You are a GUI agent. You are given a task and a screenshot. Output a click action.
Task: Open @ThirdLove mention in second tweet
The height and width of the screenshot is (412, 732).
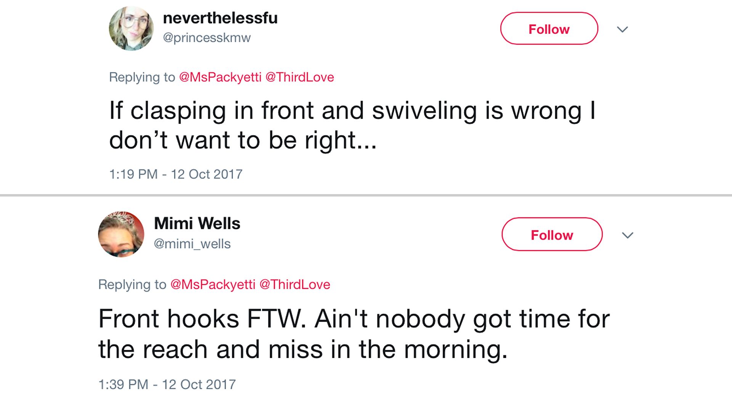pyautogui.click(x=295, y=285)
